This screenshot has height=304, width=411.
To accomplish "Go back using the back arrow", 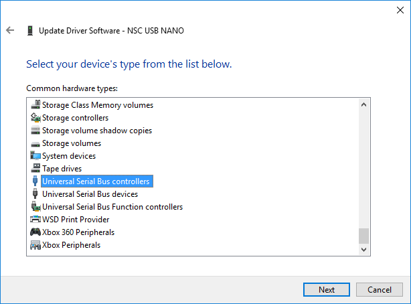I will click(10, 30).
